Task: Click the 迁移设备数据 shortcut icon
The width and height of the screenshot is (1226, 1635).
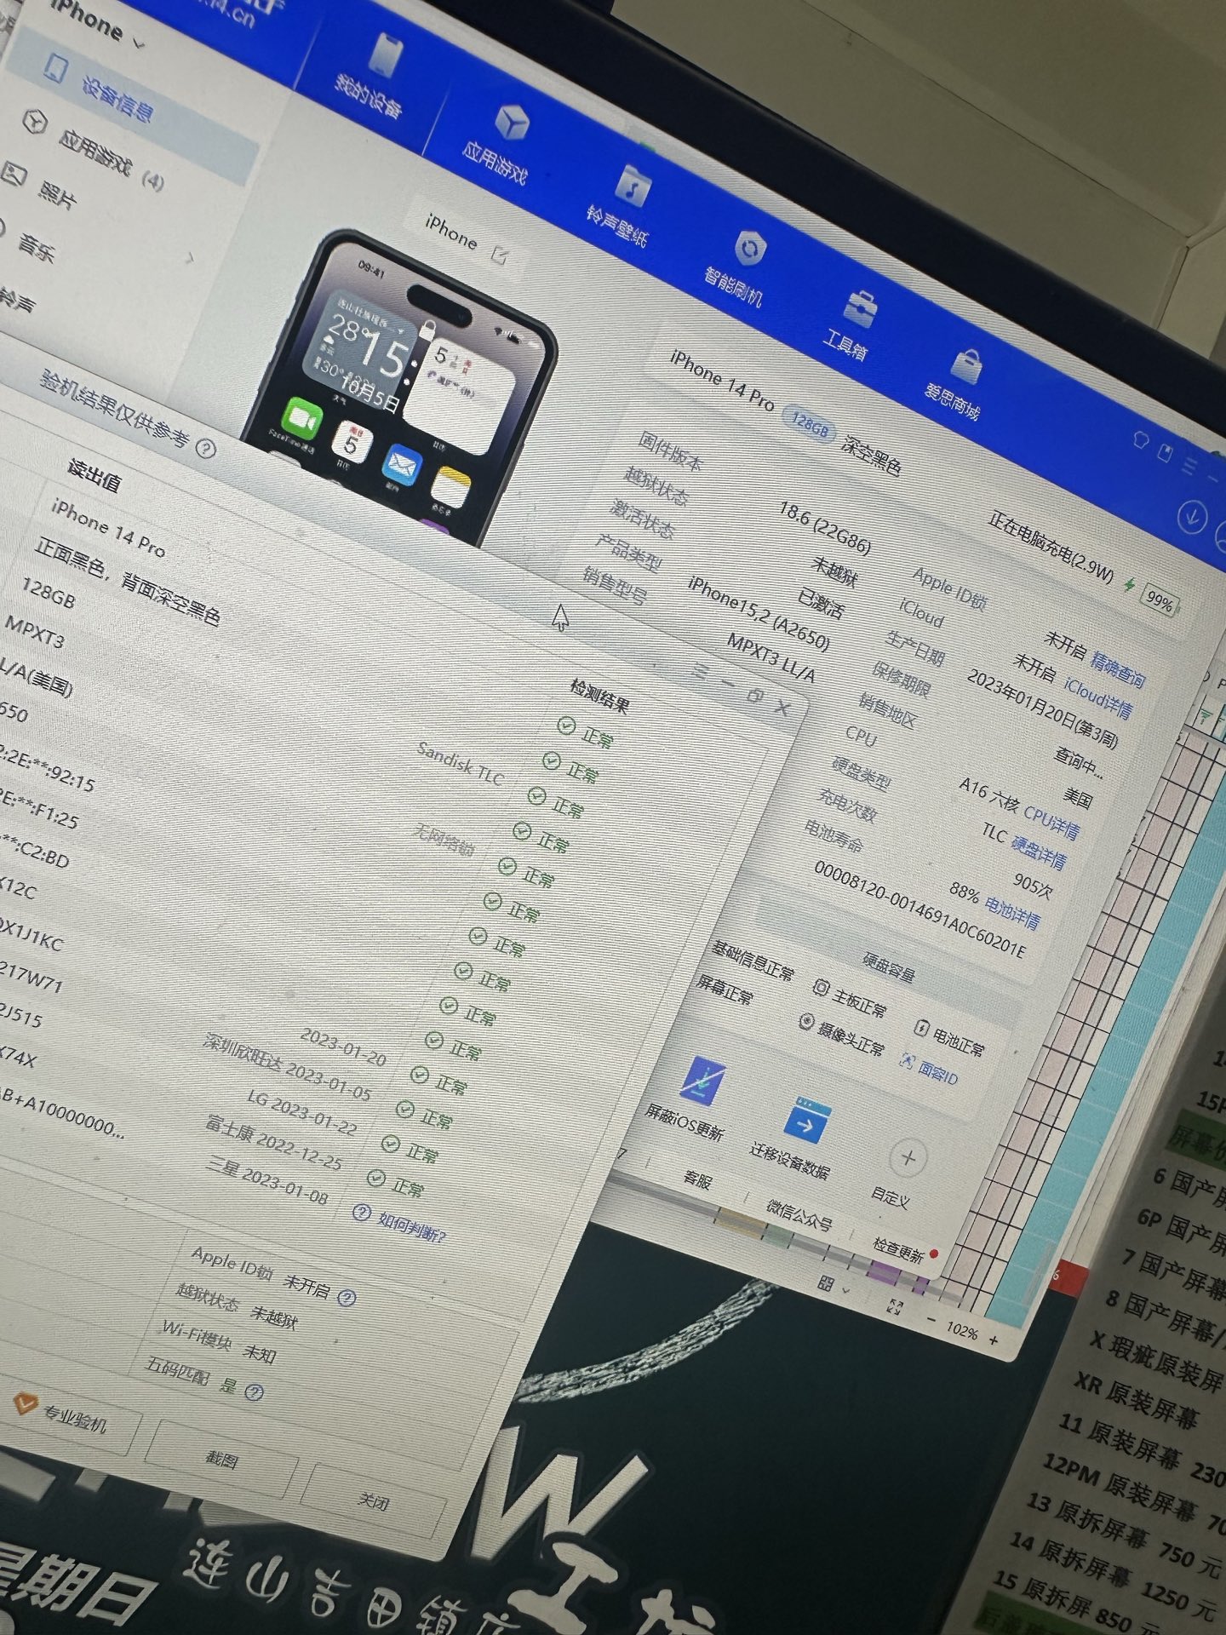Action: coord(806,1122)
